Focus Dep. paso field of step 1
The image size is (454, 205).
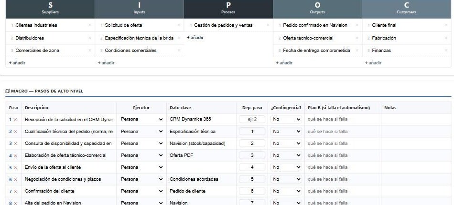pos(252,119)
